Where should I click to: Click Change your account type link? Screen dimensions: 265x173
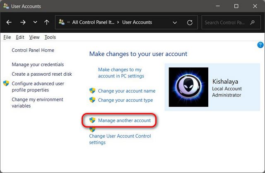(x=125, y=100)
